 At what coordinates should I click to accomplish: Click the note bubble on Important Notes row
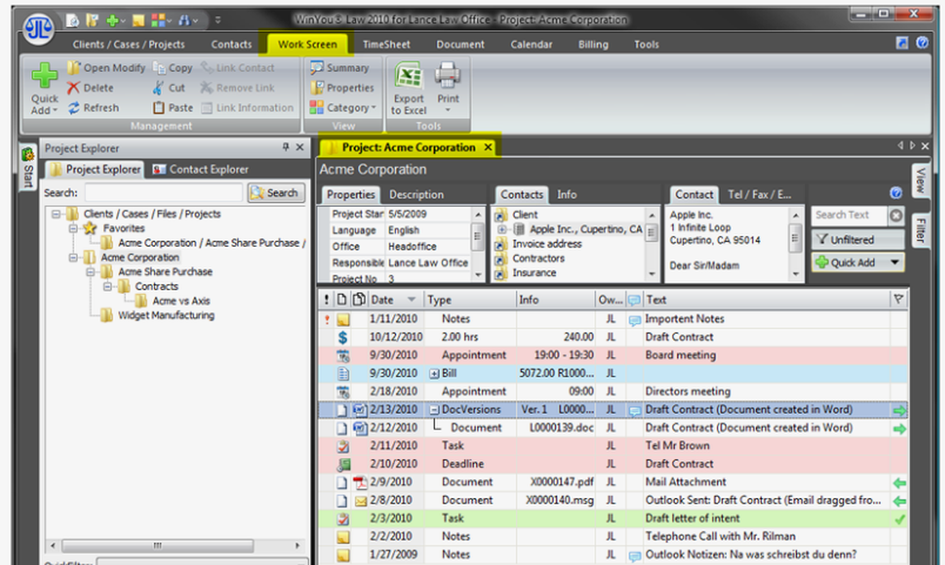tap(634, 320)
